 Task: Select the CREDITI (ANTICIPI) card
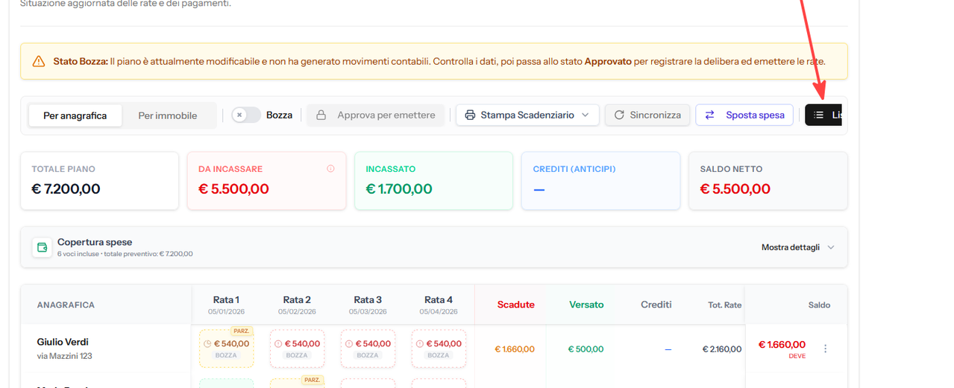[601, 181]
